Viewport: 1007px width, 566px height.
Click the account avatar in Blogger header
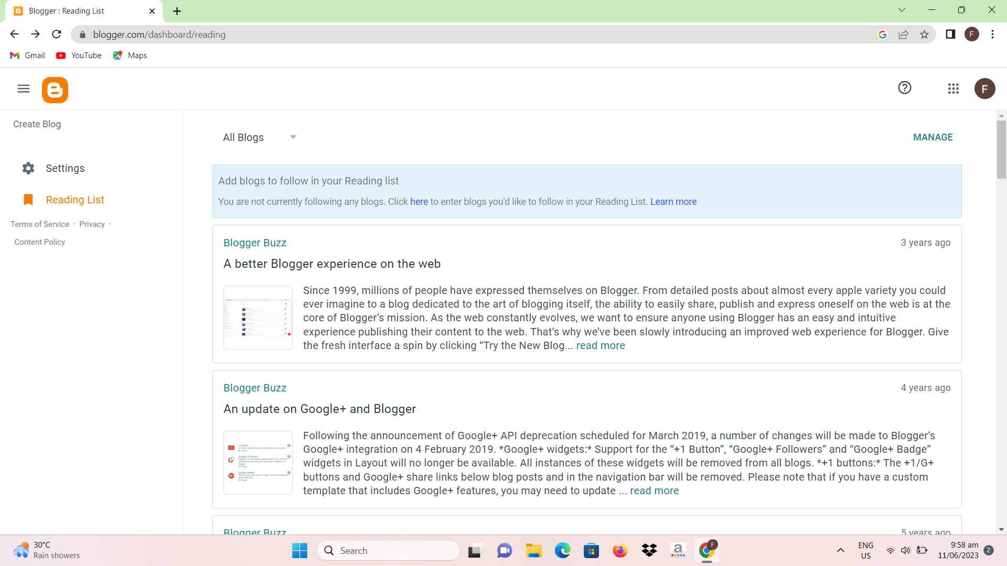tap(984, 89)
